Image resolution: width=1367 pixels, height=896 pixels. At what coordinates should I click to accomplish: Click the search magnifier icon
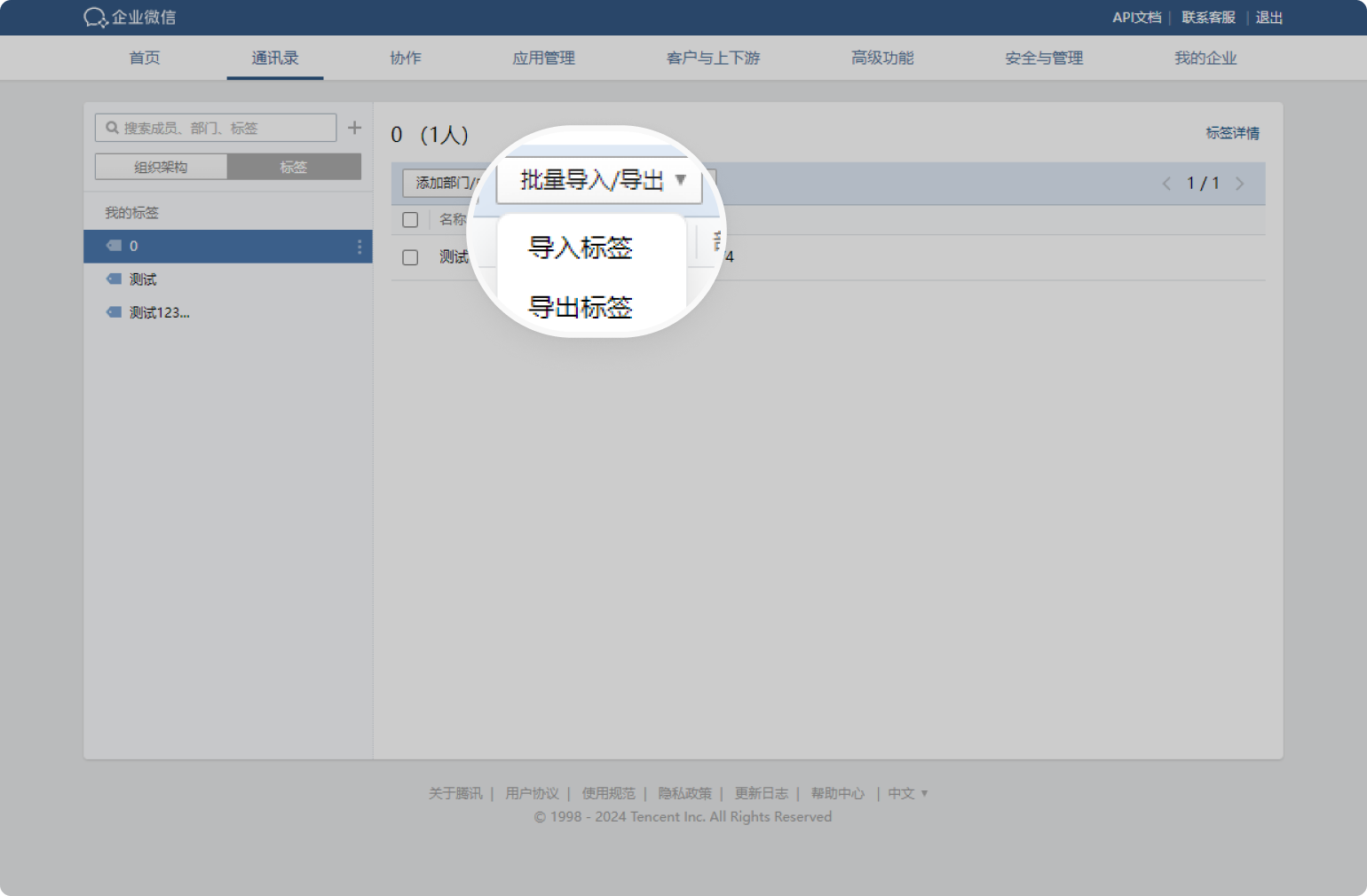coord(112,128)
